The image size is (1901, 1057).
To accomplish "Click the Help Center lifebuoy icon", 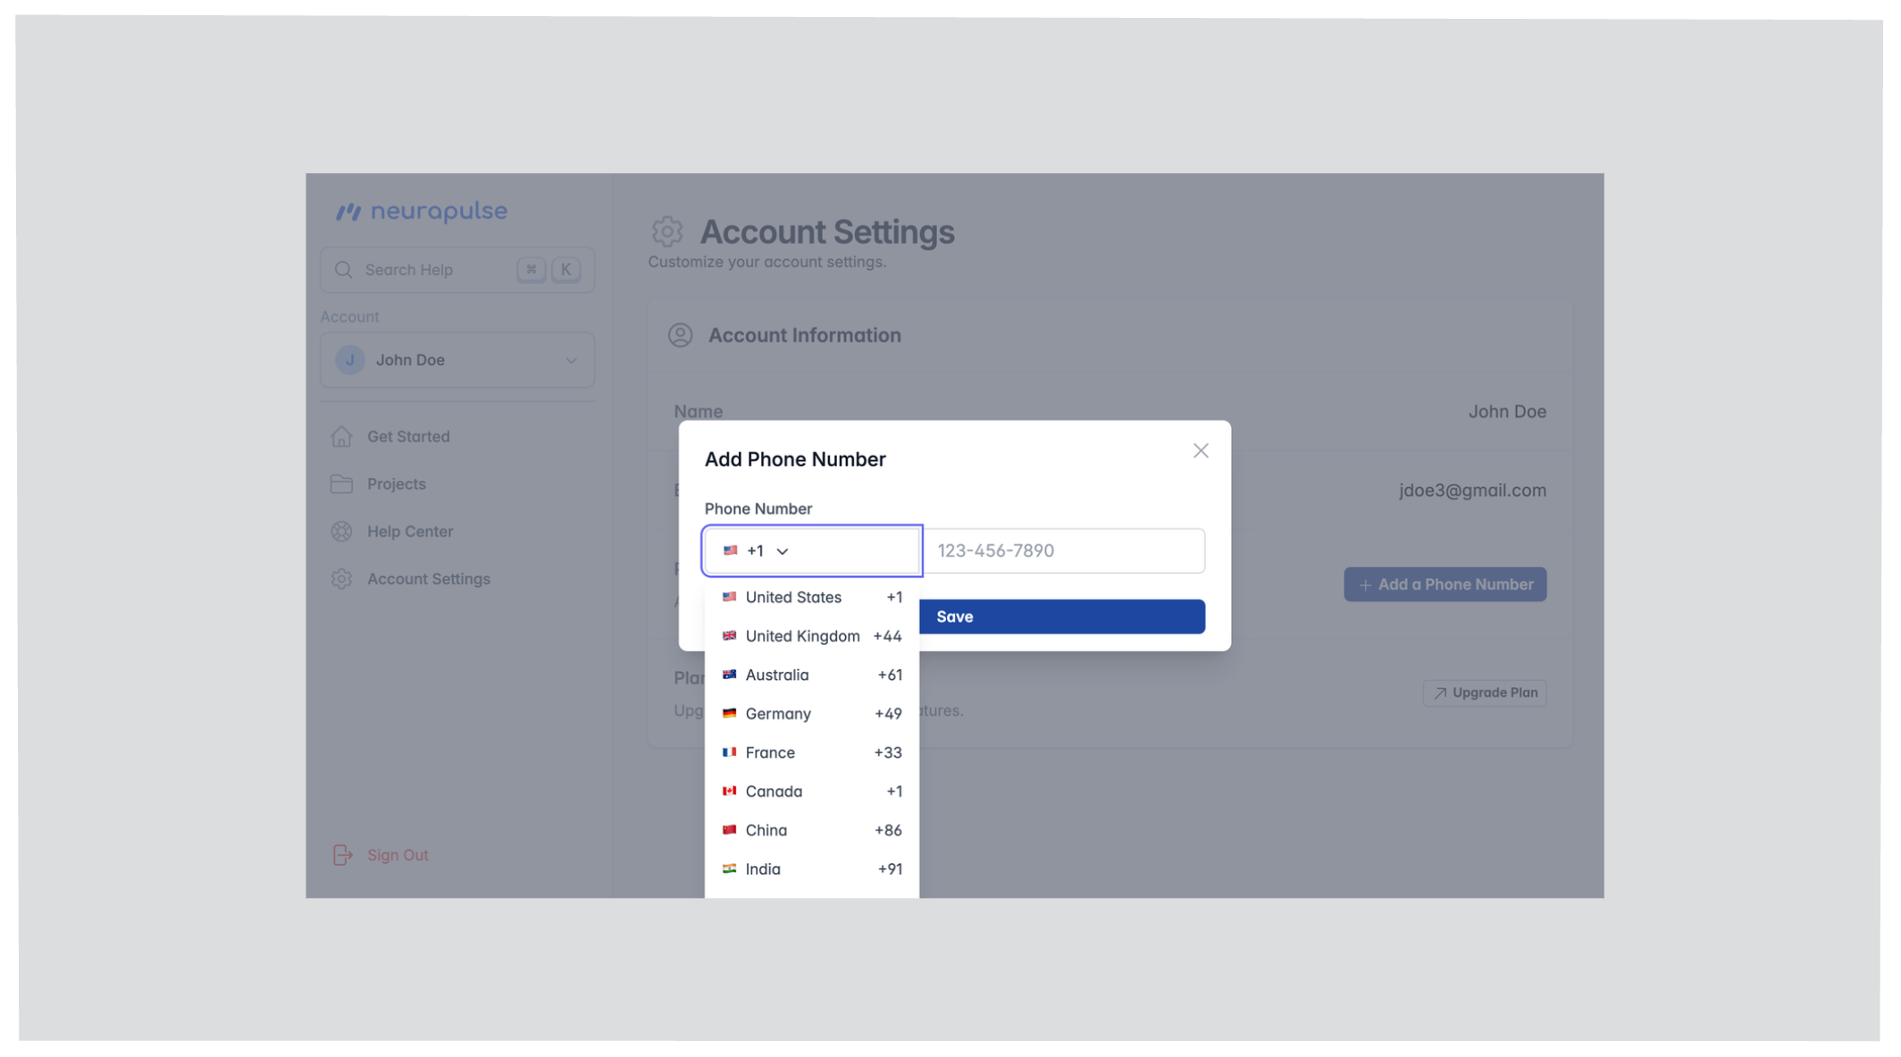I will (x=341, y=532).
